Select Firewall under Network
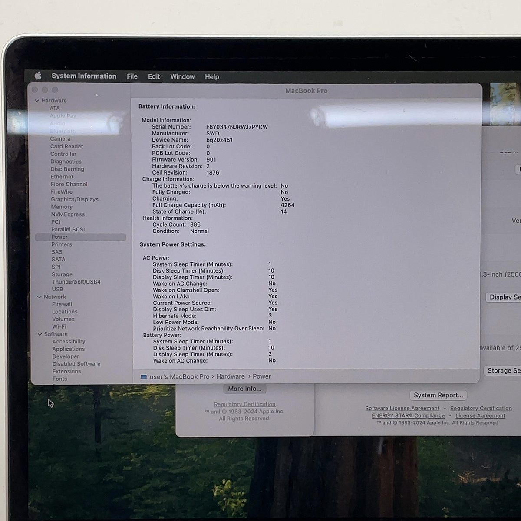 [62, 304]
